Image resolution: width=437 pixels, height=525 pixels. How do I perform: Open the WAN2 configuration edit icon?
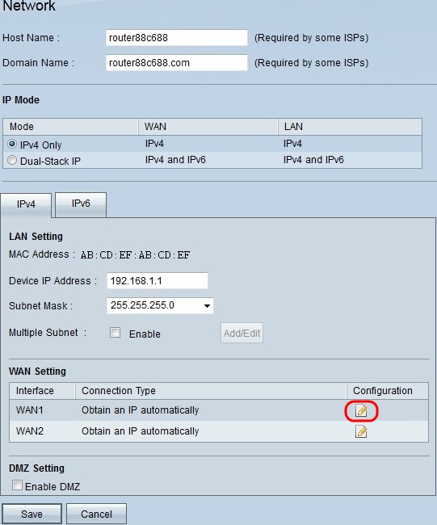click(x=361, y=431)
